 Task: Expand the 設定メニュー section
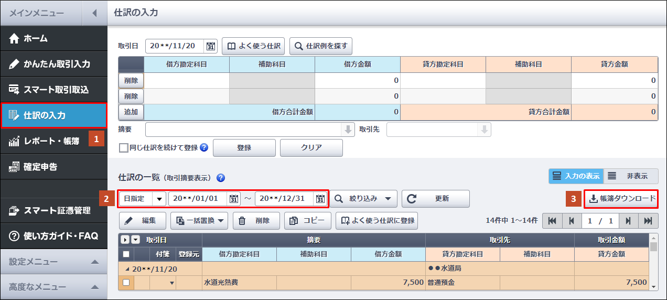click(x=53, y=261)
